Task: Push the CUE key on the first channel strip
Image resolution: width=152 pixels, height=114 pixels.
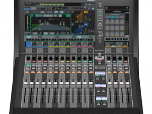Action: pyautogui.click(x=28, y=68)
